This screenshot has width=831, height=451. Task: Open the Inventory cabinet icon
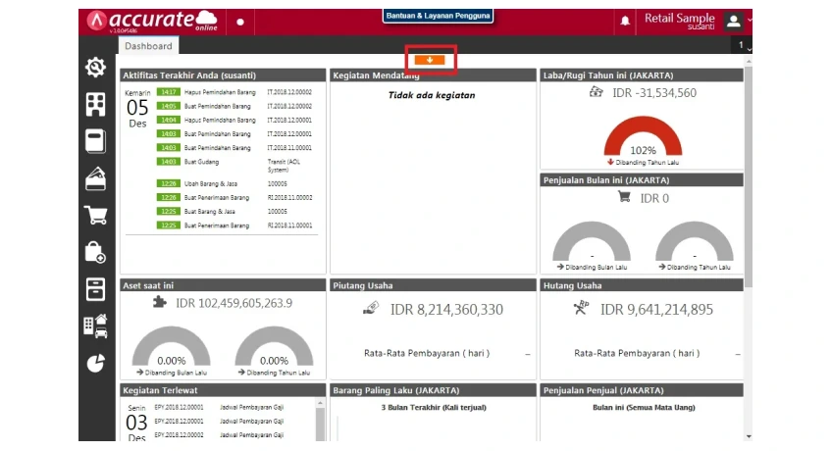(x=96, y=289)
